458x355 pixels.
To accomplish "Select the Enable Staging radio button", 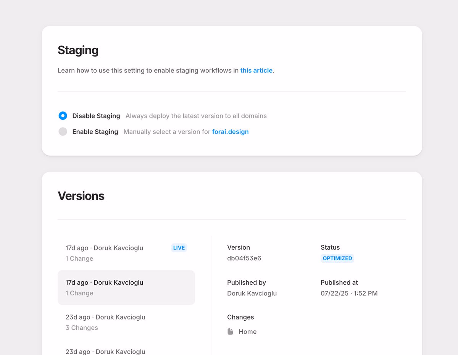I will click(x=63, y=132).
